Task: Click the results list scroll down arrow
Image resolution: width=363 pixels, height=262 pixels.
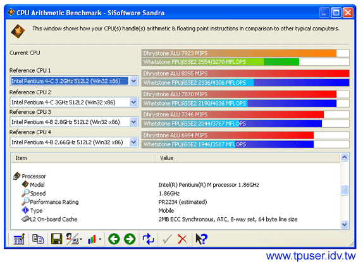Action: pyautogui.click(x=345, y=224)
